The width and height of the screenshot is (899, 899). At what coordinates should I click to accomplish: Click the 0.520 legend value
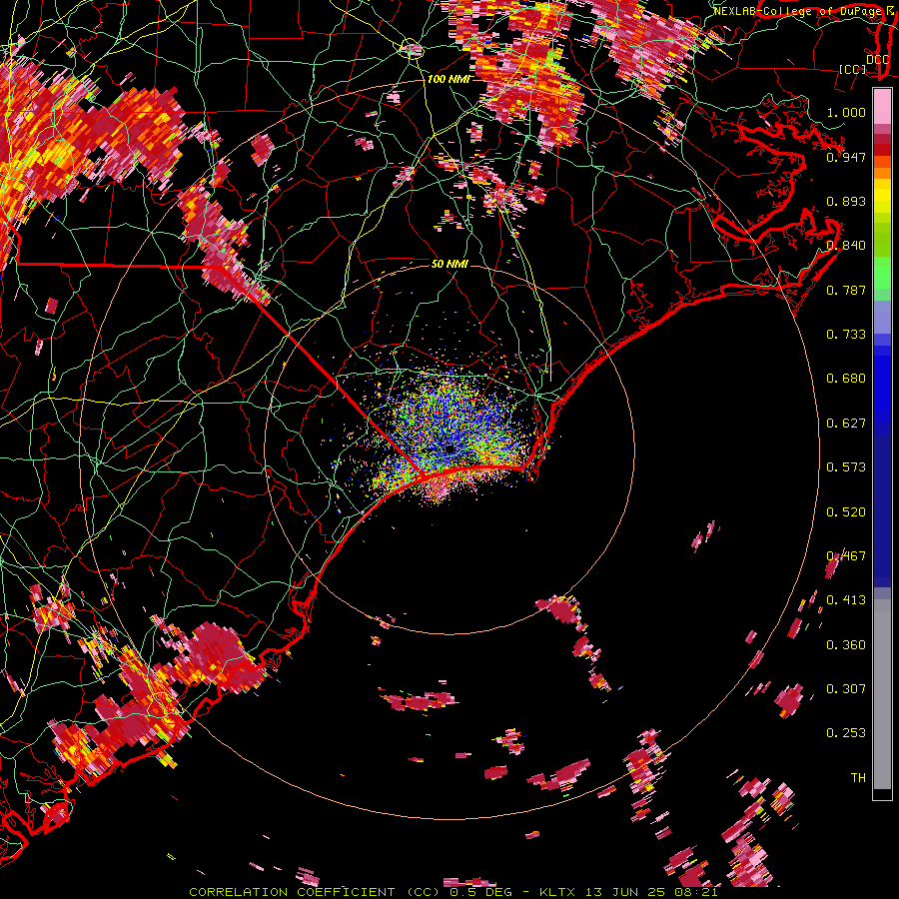pos(846,512)
